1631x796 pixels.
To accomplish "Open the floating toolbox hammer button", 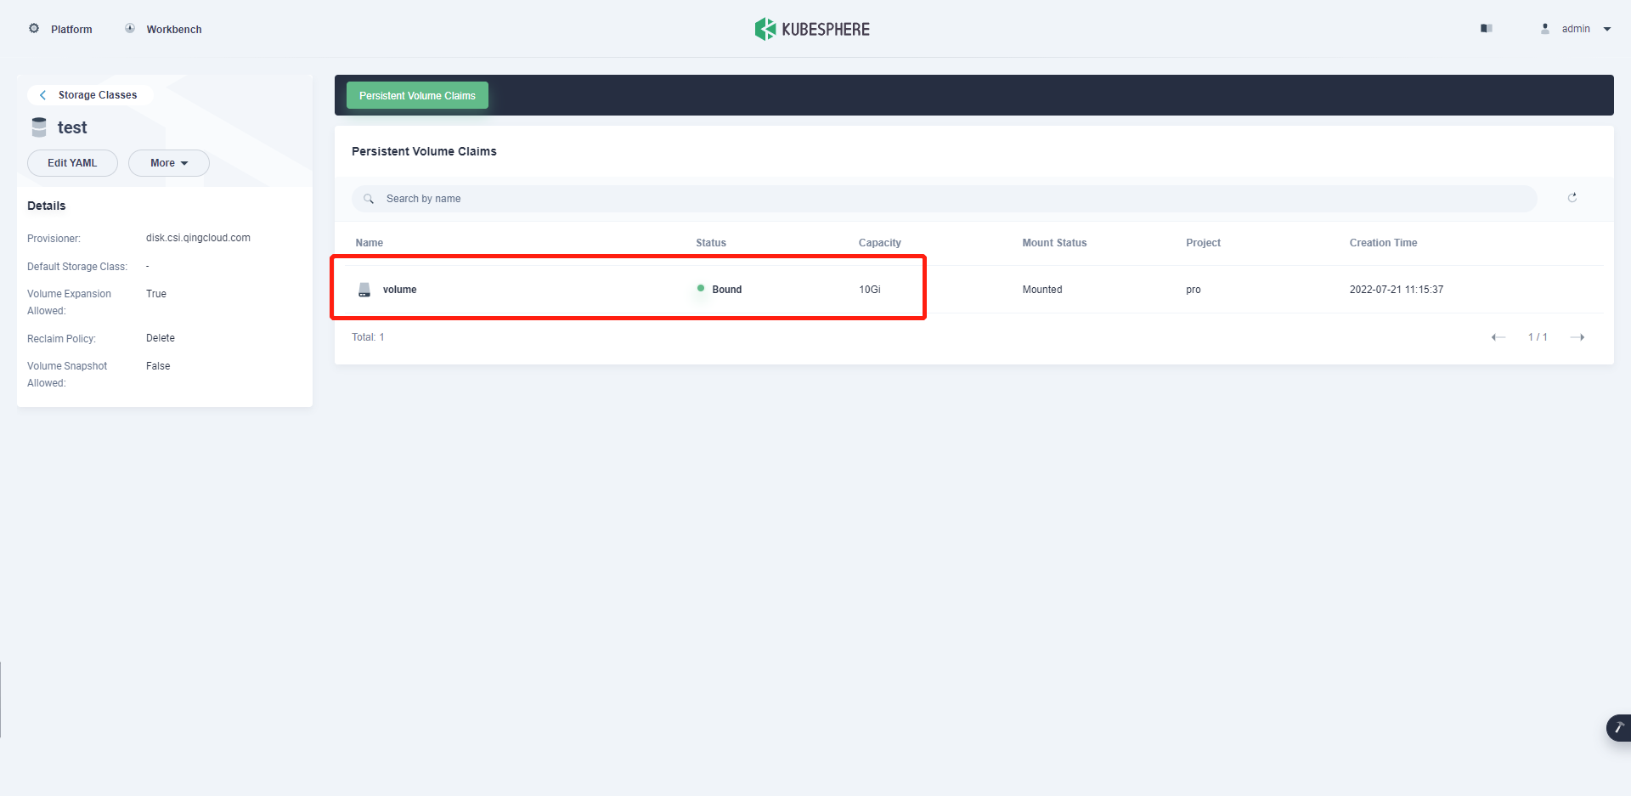I will [x=1618, y=728].
